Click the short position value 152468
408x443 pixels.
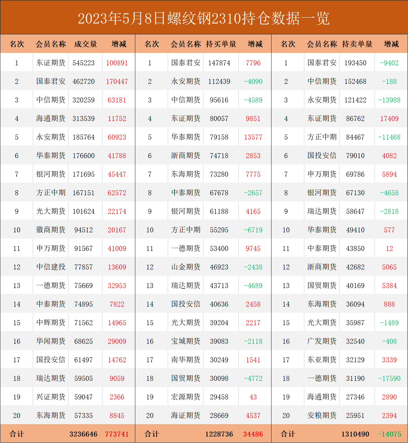click(355, 81)
